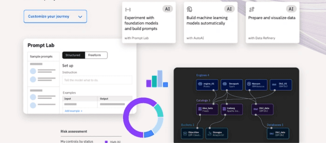The height and width of the screenshot is (143, 326).
Task: Click the example row Input cell
Action: click(80, 104)
